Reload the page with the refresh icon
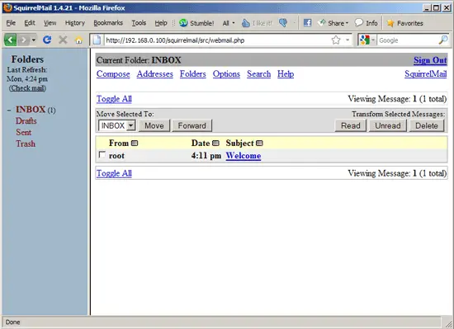 tap(47, 40)
